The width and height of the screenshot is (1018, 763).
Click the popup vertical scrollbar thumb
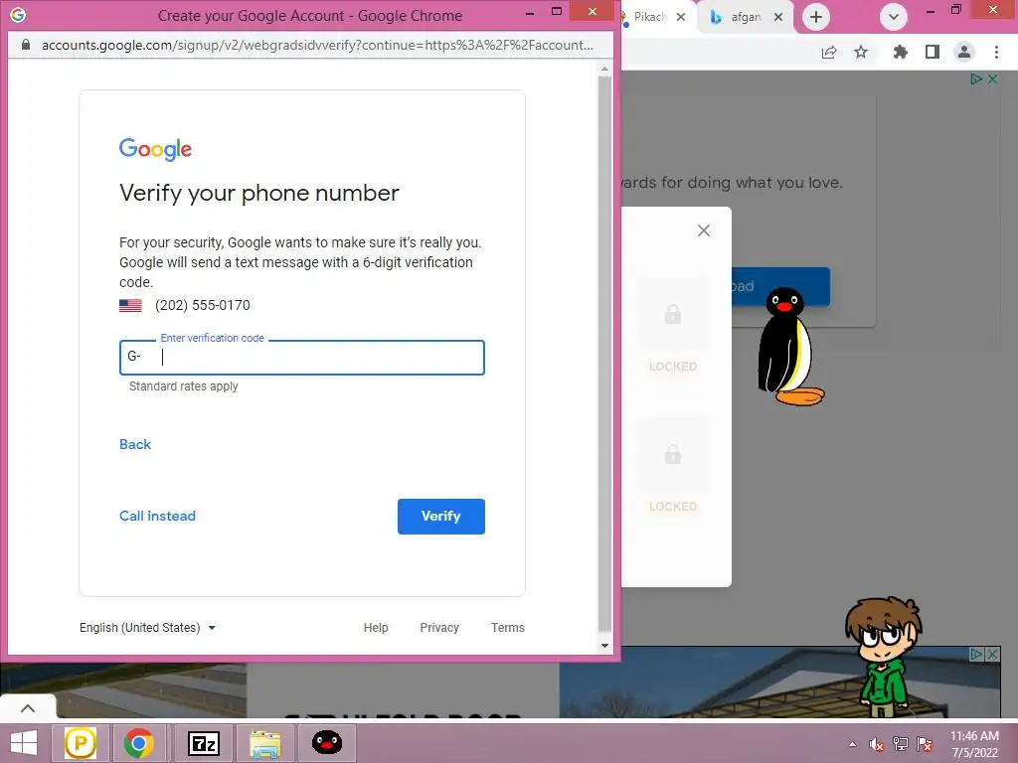[605, 354]
